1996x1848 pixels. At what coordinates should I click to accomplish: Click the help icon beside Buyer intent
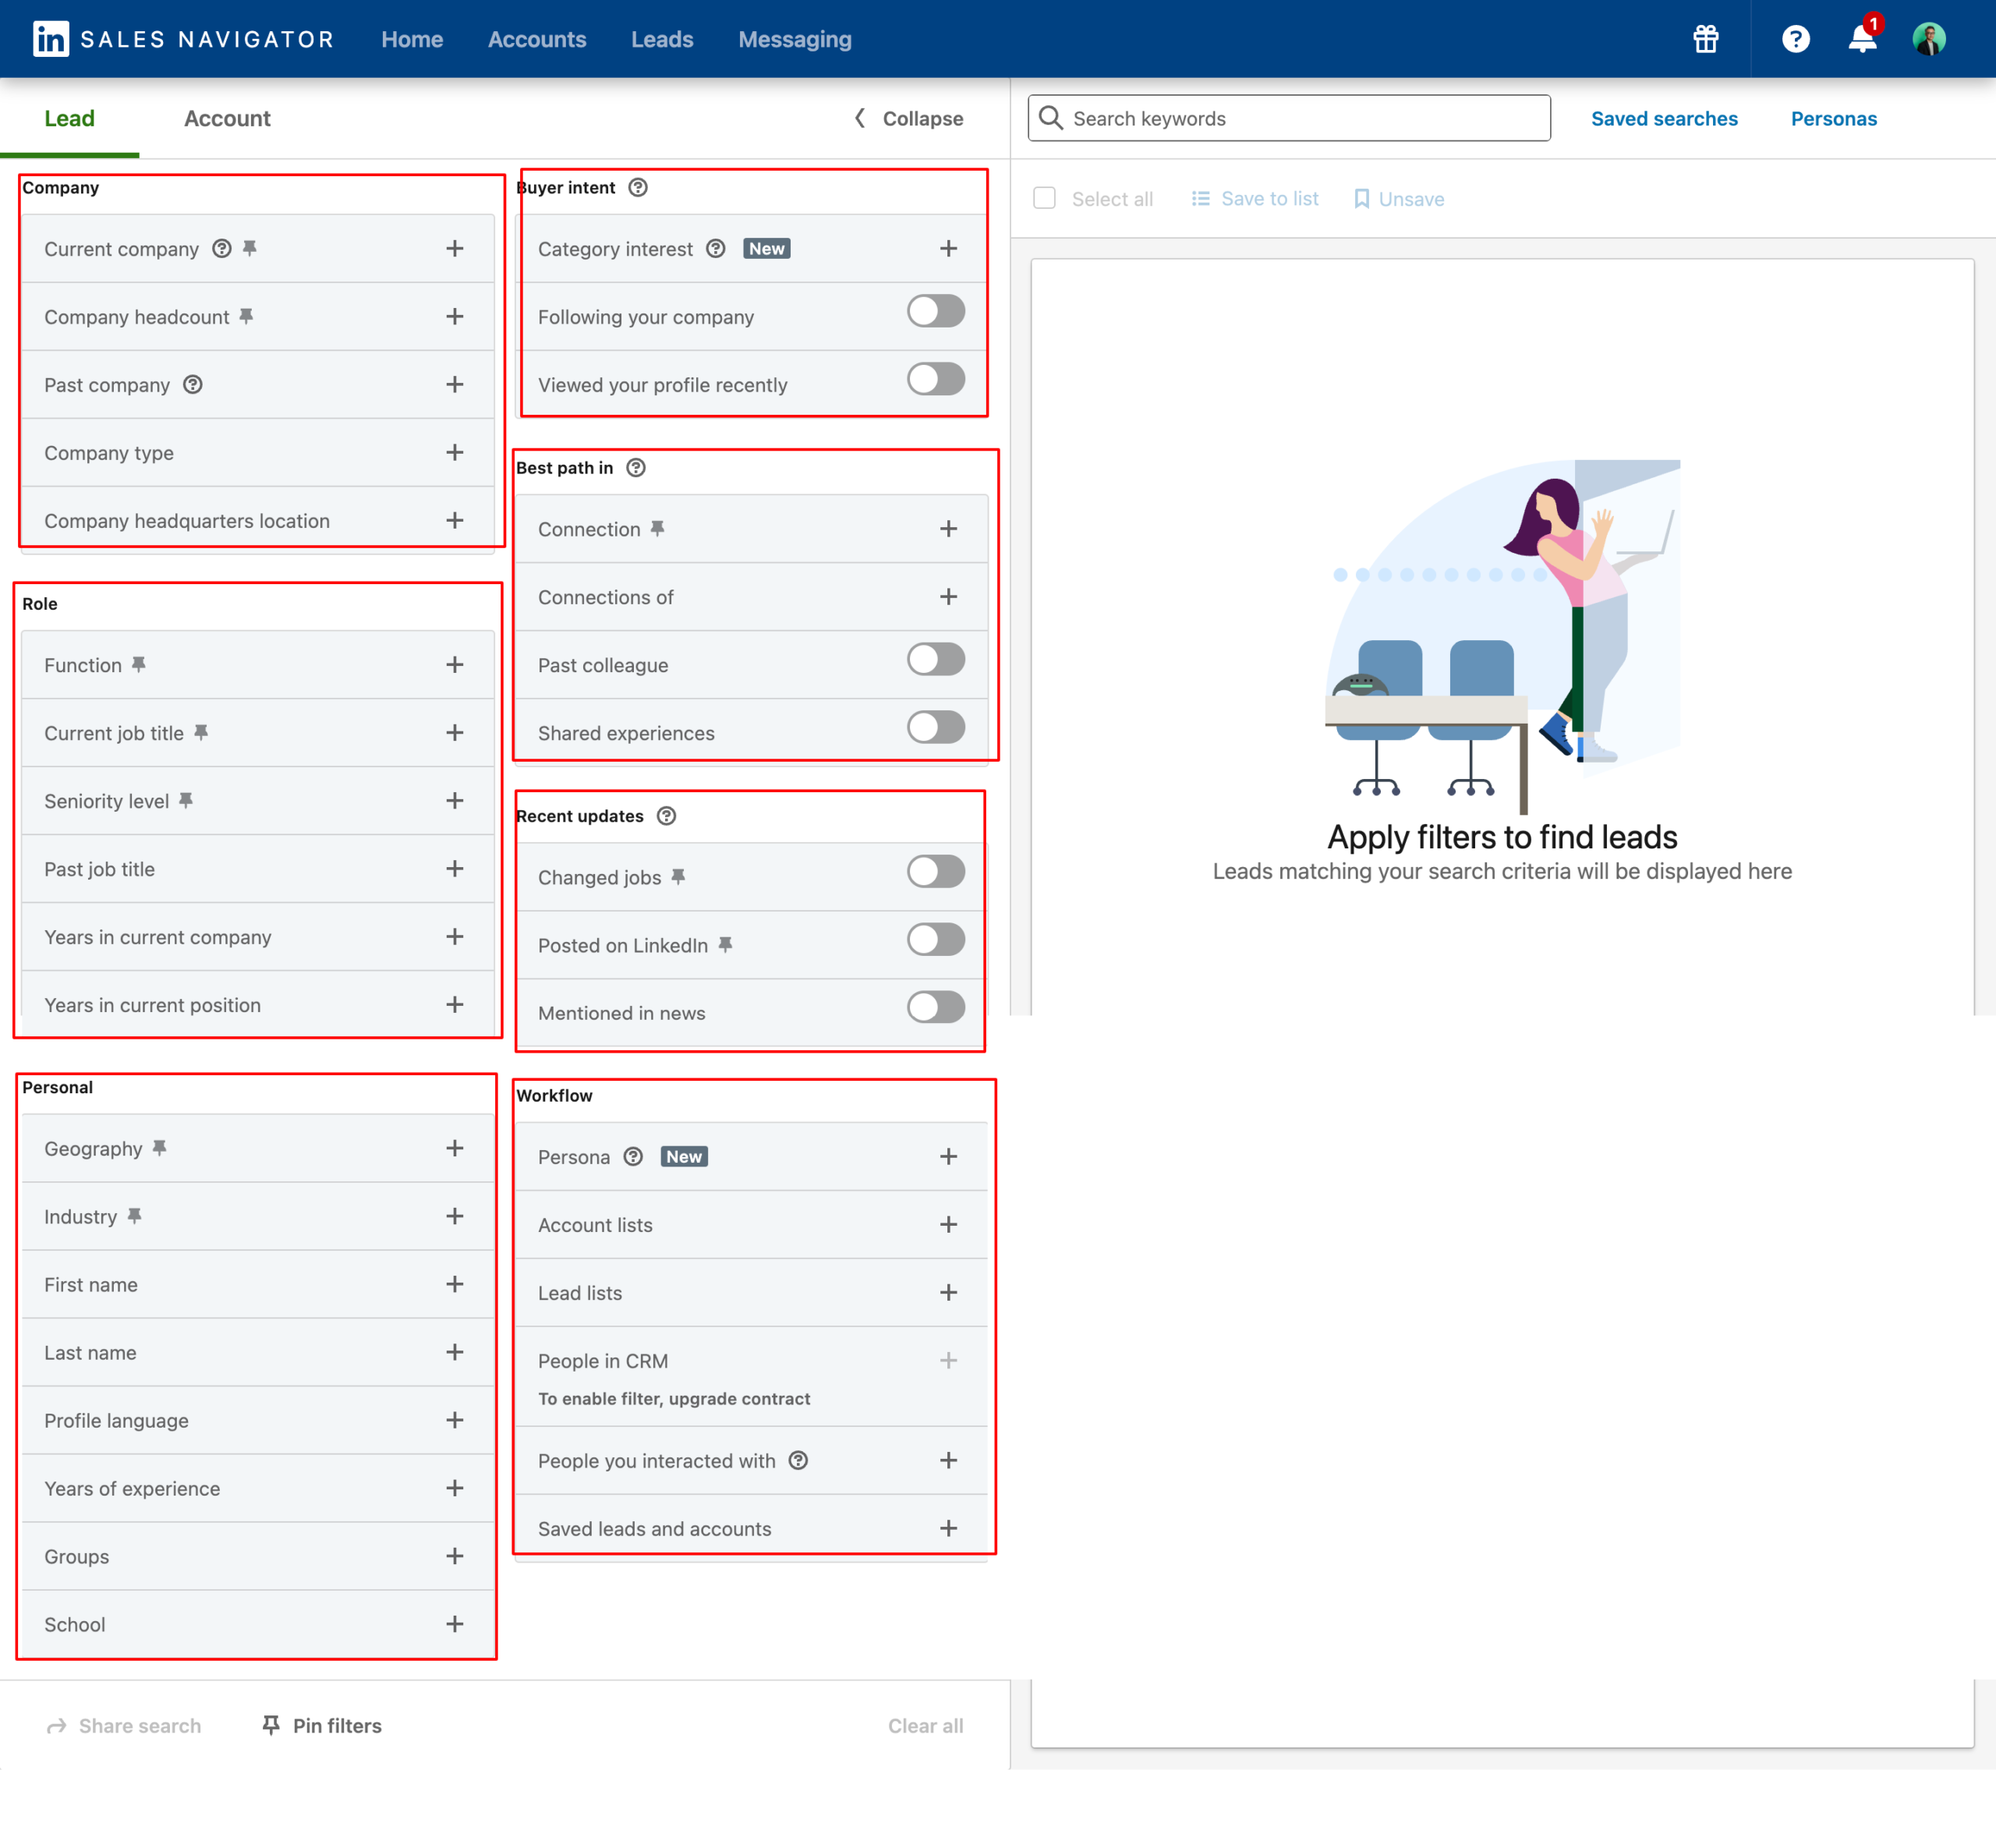tap(638, 187)
